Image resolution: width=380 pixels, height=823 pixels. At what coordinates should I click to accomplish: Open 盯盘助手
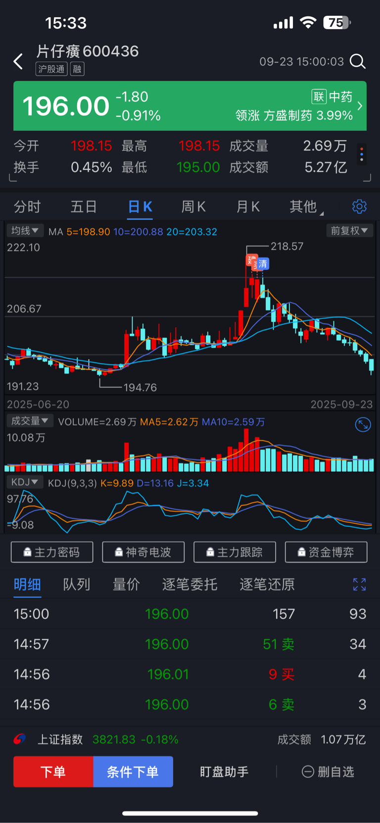(x=224, y=772)
